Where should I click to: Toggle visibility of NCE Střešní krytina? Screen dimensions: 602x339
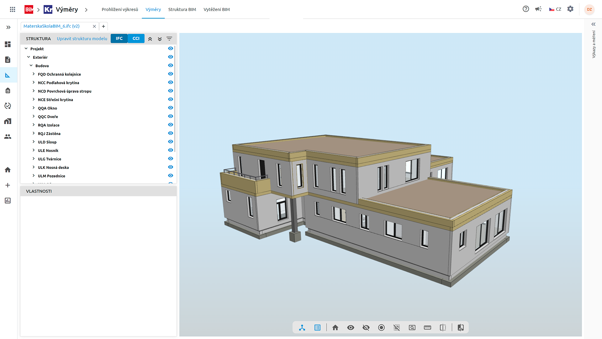point(171,99)
